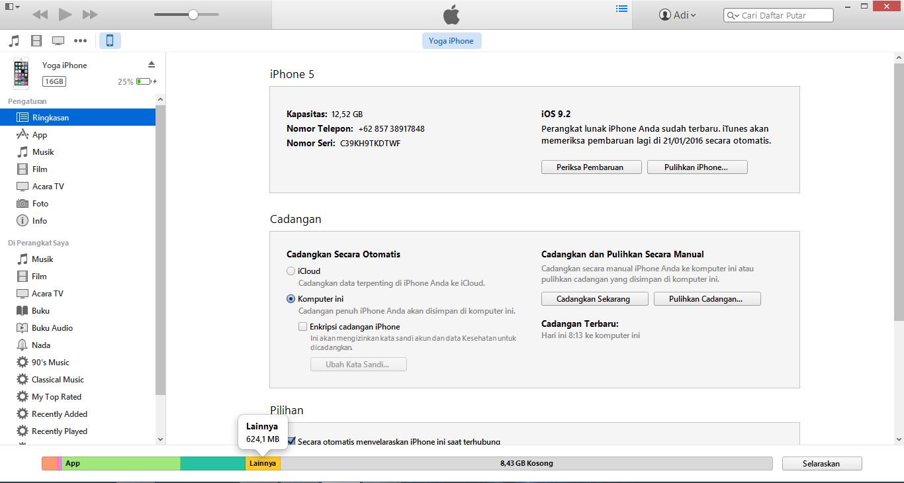Click the list view icon beside the Apple logo
The image size is (904, 483).
point(621,9)
